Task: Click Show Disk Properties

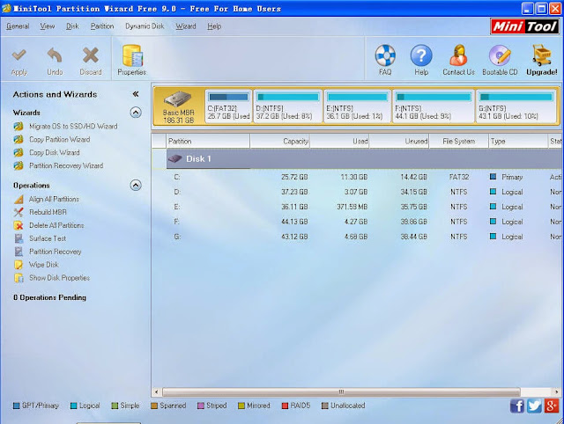Action: tap(59, 278)
